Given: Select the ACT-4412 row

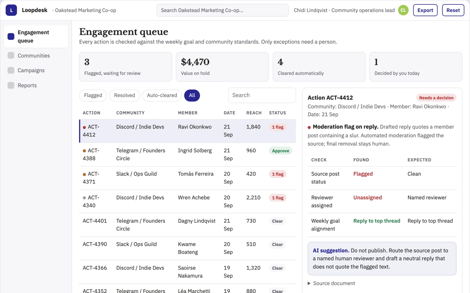Looking at the screenshot, I should coord(188,131).
